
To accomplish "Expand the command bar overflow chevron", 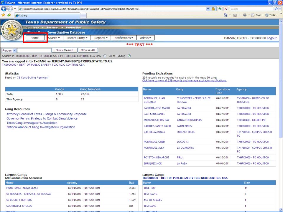I will [x=281, y=14].
